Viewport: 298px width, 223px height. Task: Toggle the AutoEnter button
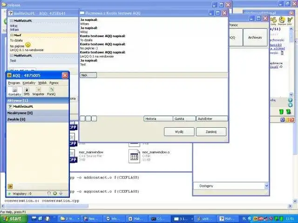pos(212,119)
